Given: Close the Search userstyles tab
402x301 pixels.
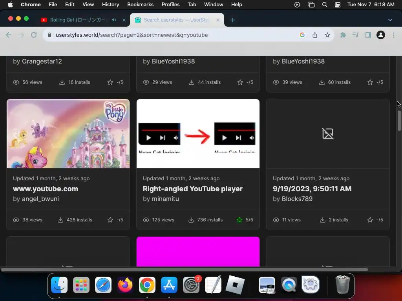Looking at the screenshot, I should (x=218, y=20).
